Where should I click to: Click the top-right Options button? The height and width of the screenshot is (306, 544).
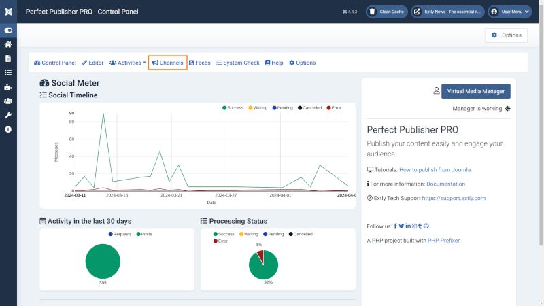click(506, 35)
